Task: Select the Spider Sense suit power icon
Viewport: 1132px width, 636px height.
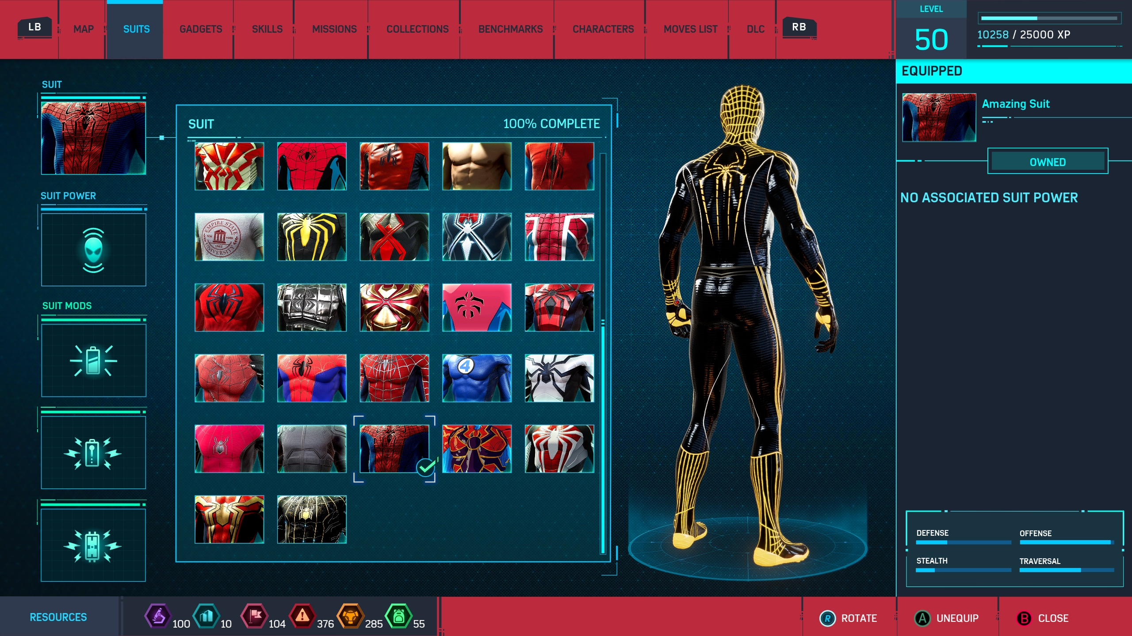Action: (93, 250)
